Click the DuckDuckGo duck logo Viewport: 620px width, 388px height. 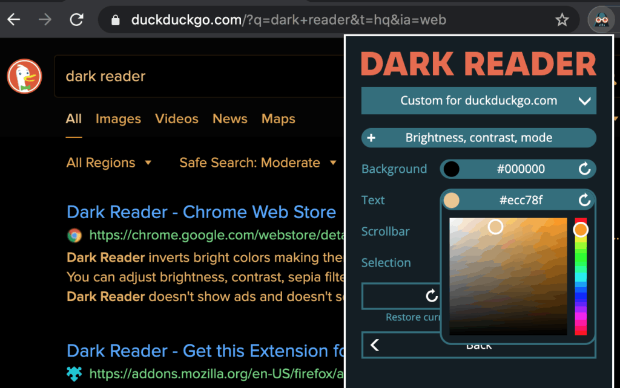click(x=24, y=76)
